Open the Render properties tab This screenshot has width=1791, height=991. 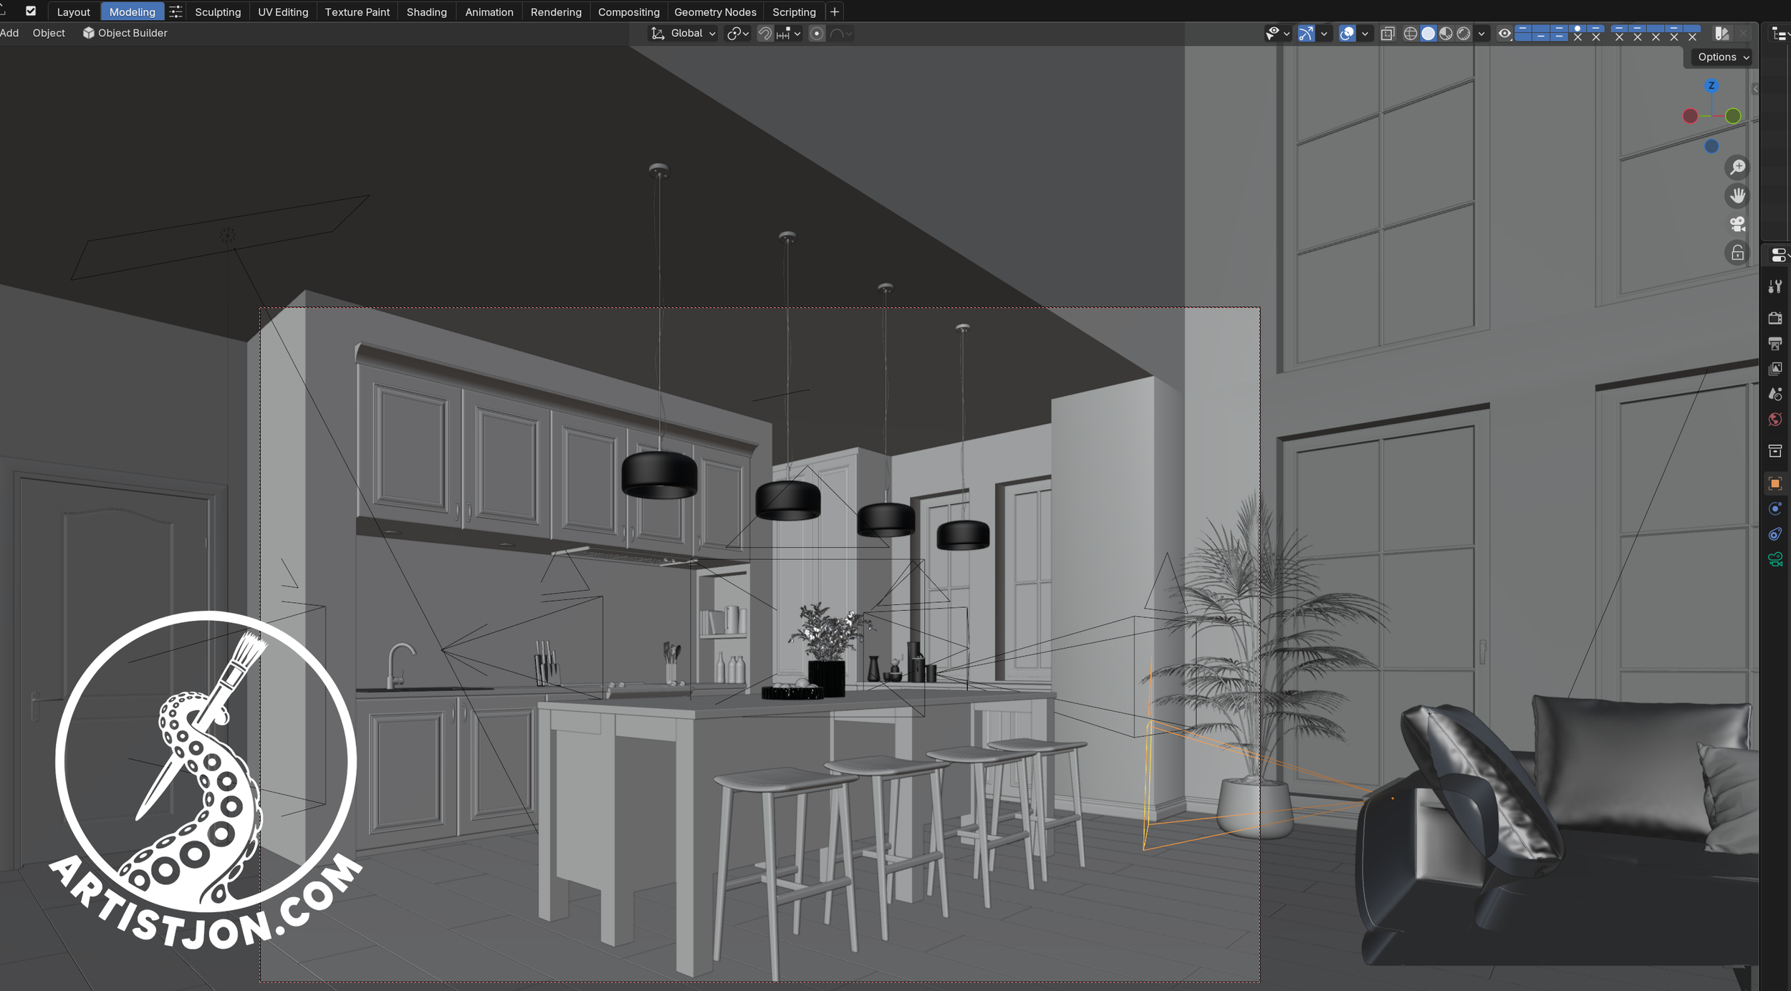(1775, 318)
